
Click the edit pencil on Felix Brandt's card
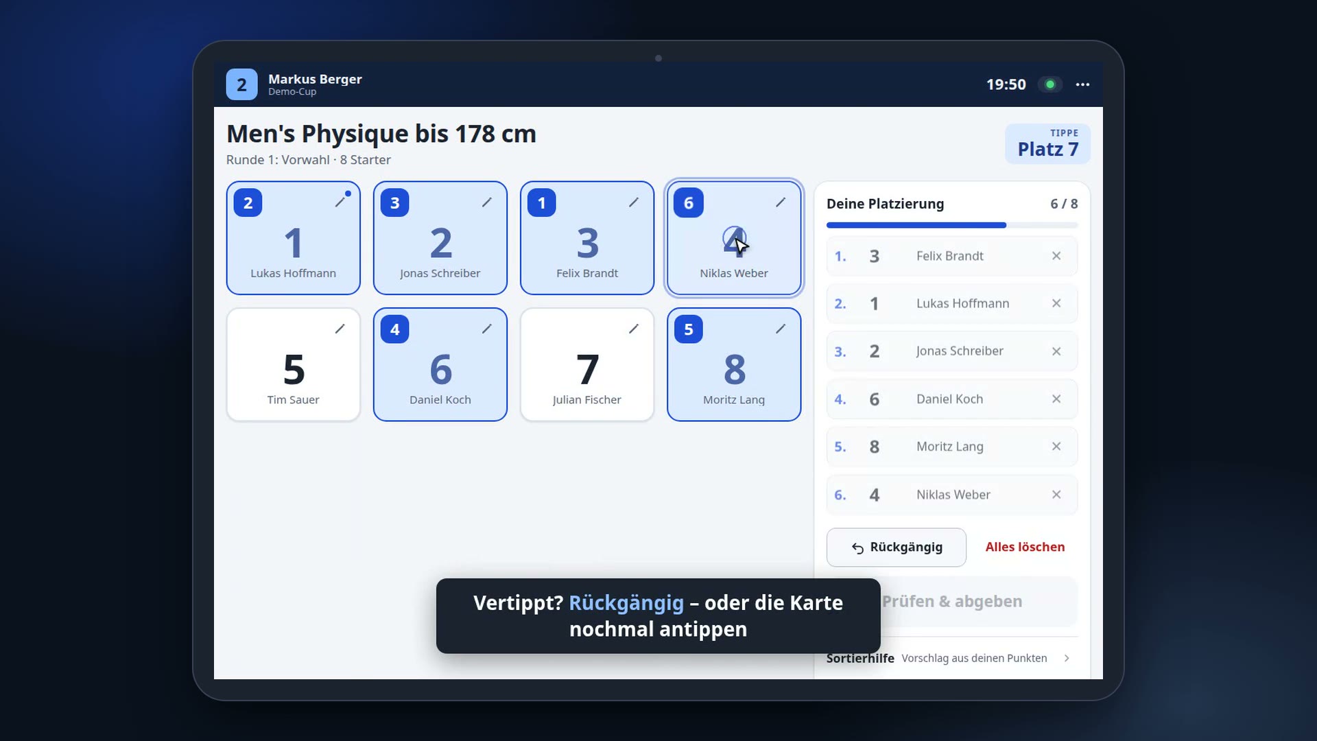pyautogui.click(x=634, y=202)
